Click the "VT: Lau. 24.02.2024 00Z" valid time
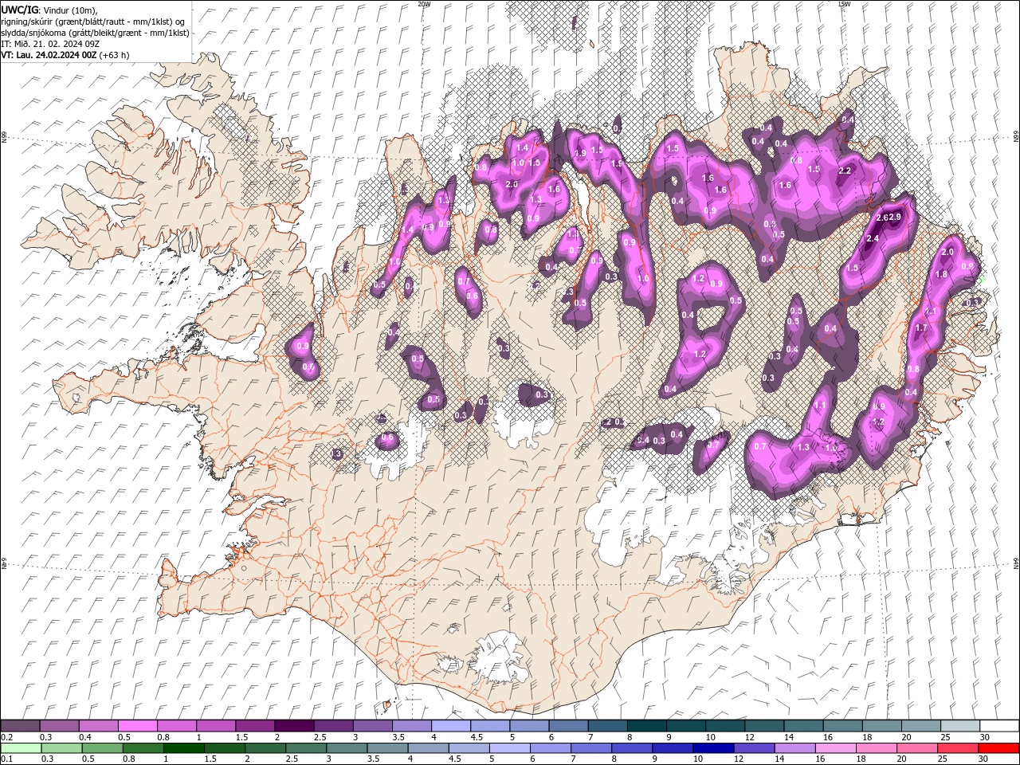 pos(49,55)
